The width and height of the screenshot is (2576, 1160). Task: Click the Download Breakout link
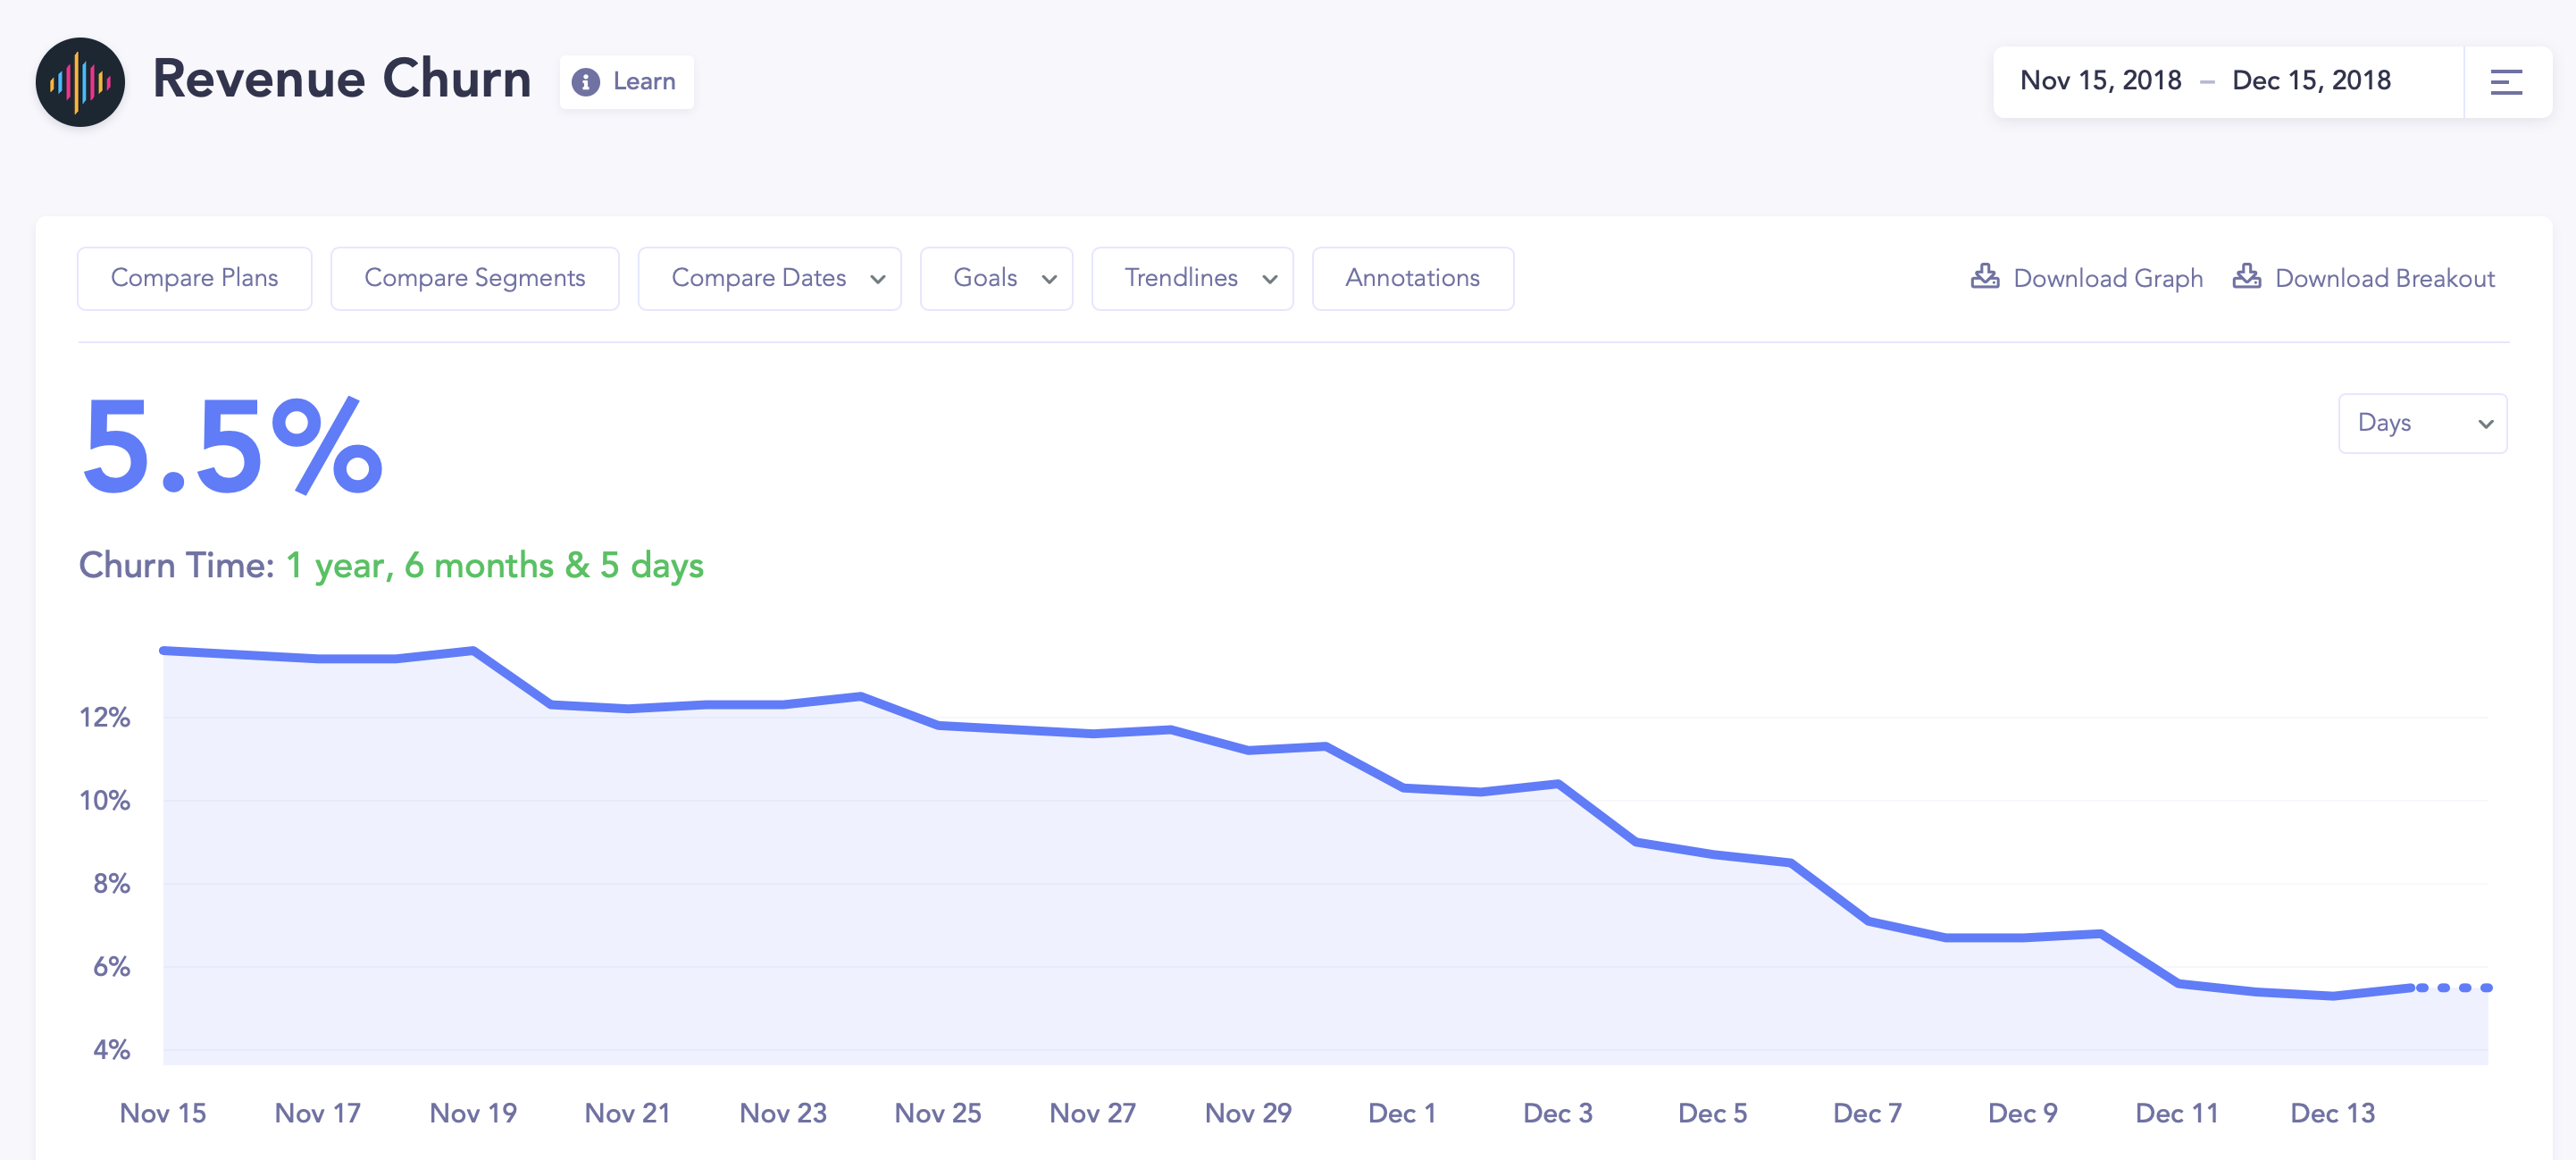[2384, 278]
